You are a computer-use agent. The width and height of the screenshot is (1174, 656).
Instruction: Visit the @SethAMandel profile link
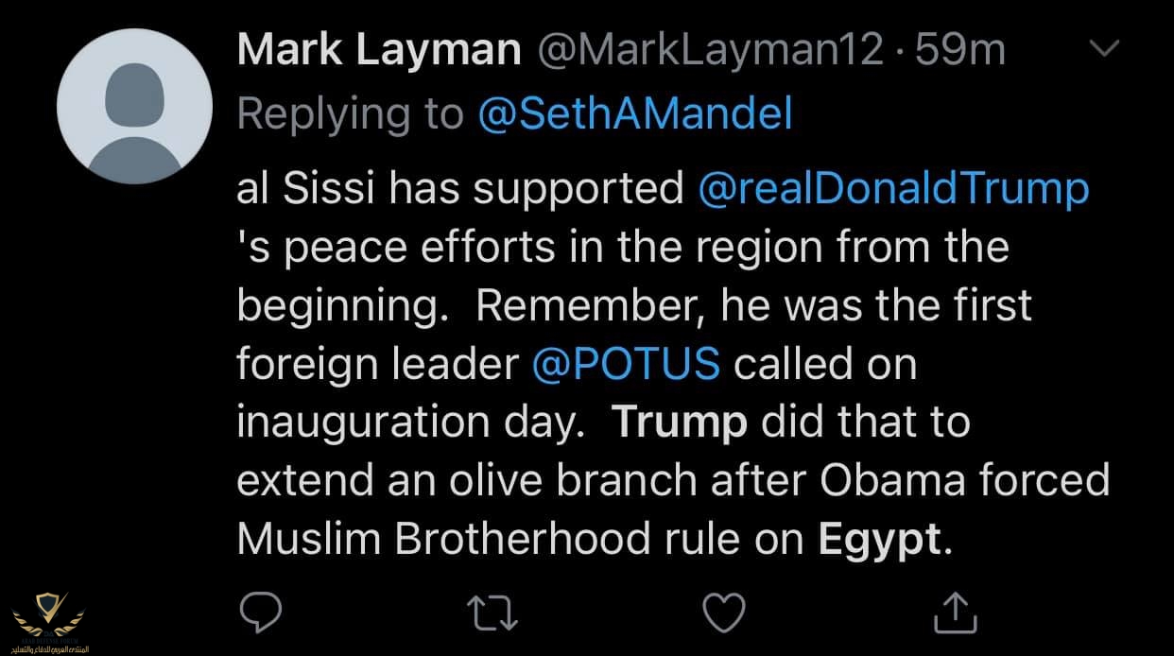tap(635, 114)
